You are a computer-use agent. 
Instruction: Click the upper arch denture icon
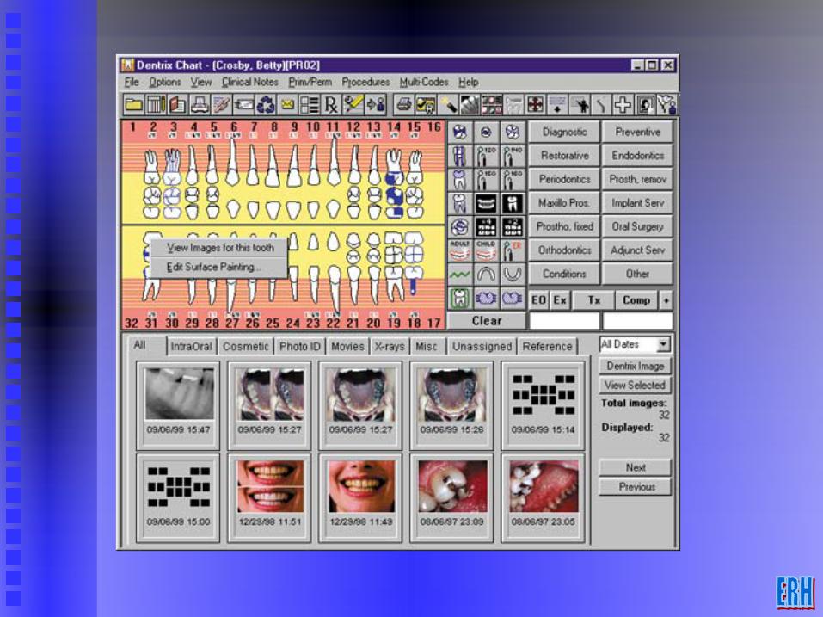(x=486, y=275)
